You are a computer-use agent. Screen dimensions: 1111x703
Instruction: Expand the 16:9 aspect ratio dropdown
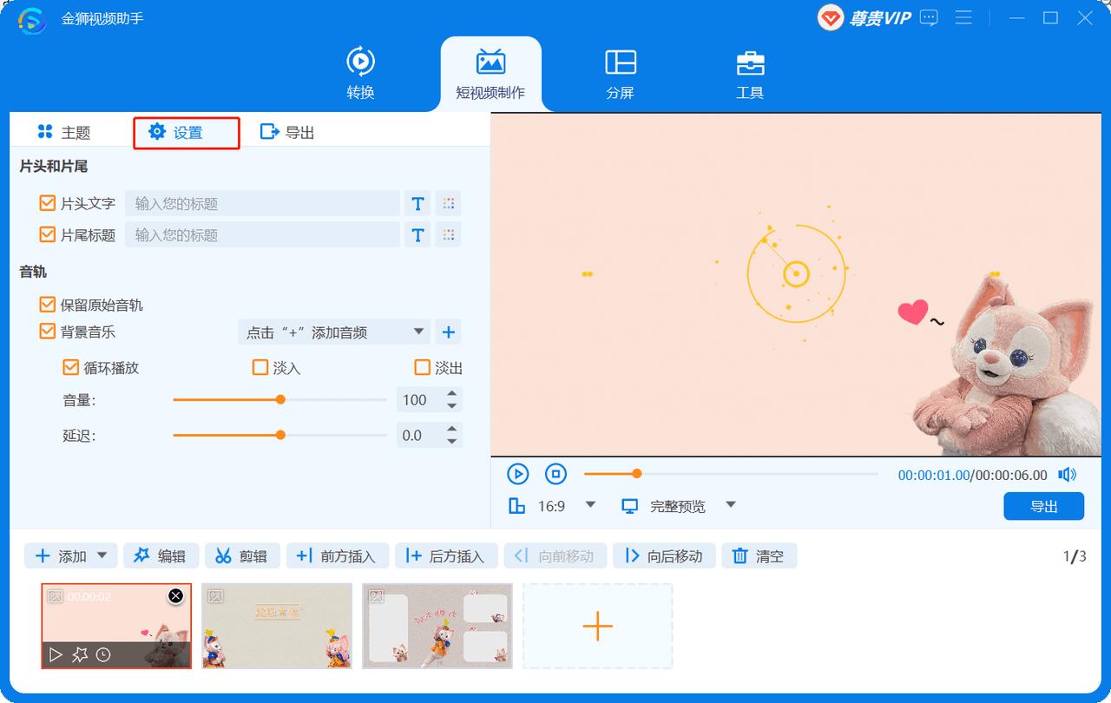[x=591, y=505]
